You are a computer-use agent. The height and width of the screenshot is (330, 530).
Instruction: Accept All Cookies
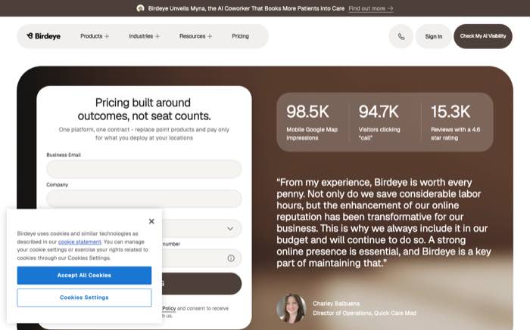pos(84,276)
